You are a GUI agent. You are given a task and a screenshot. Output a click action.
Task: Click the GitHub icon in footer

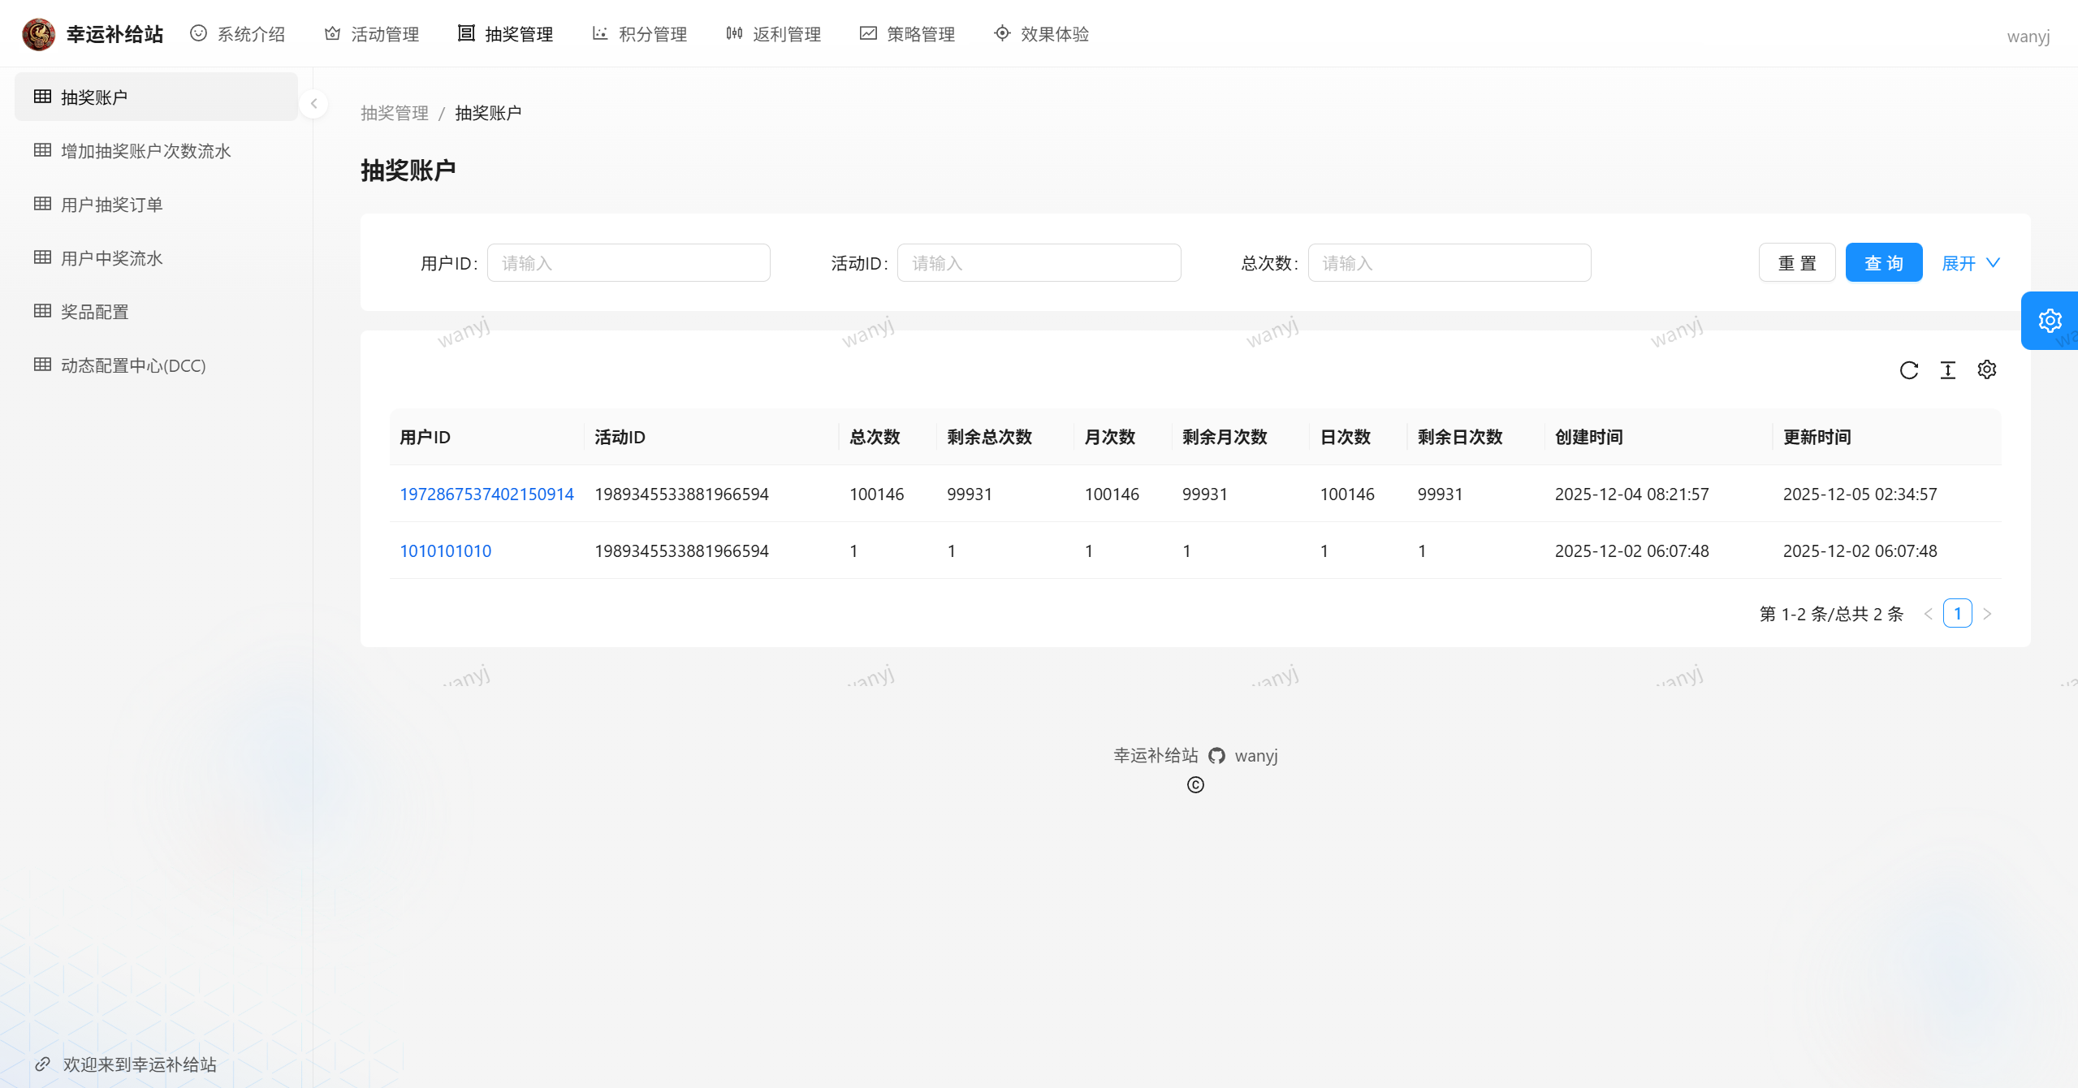click(x=1216, y=756)
